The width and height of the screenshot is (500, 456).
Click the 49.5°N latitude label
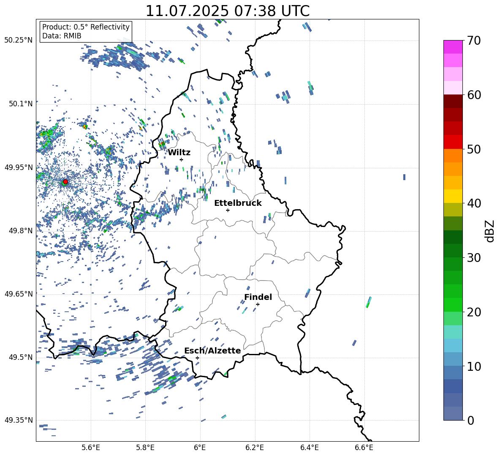coord(21,357)
